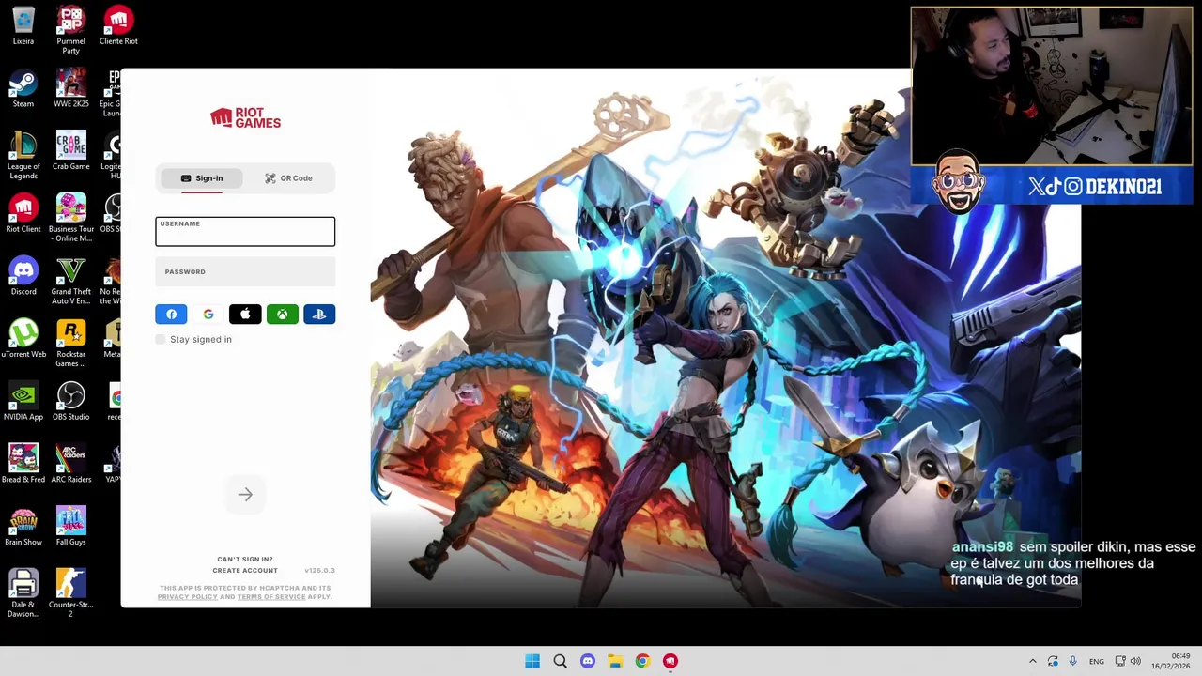Open the Cliente Riot desktop shortcut
Screen dimensions: 1202x676
pyautogui.click(x=118, y=26)
